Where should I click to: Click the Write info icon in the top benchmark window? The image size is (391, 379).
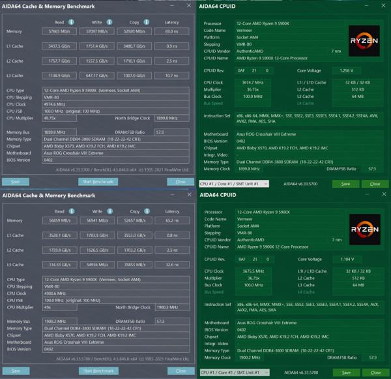click(x=110, y=22)
